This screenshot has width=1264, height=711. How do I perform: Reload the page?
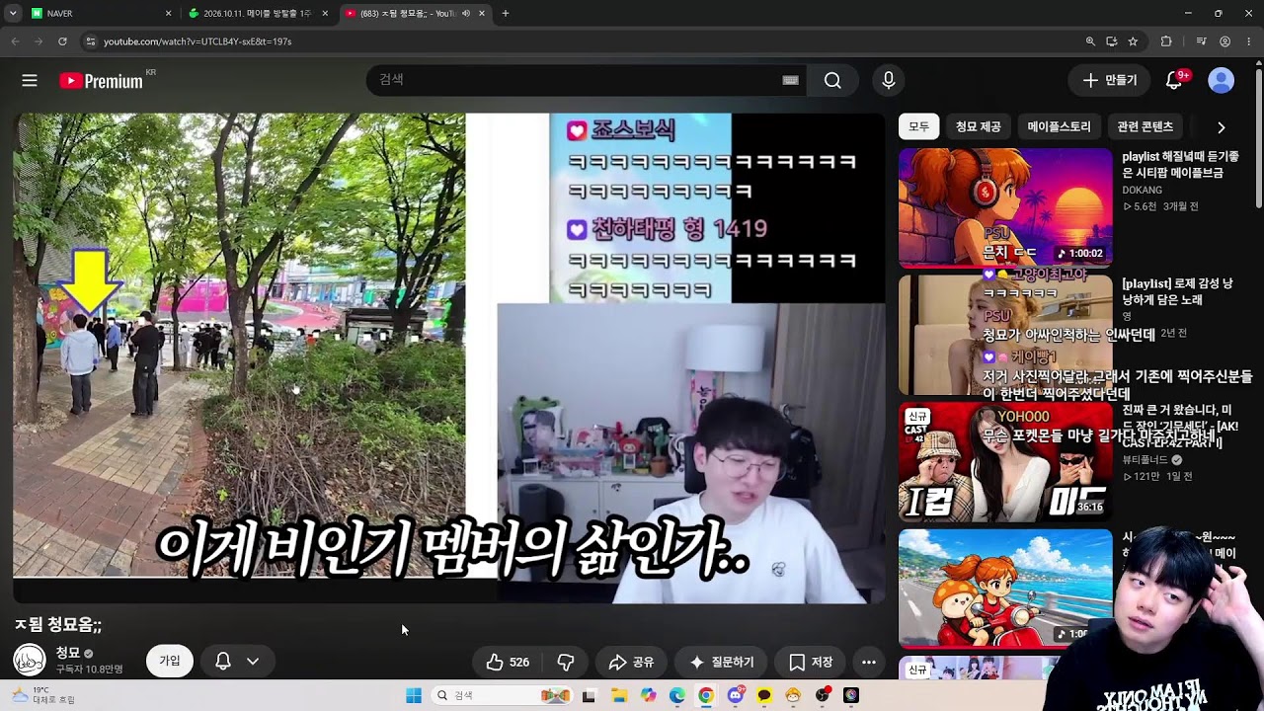62,41
